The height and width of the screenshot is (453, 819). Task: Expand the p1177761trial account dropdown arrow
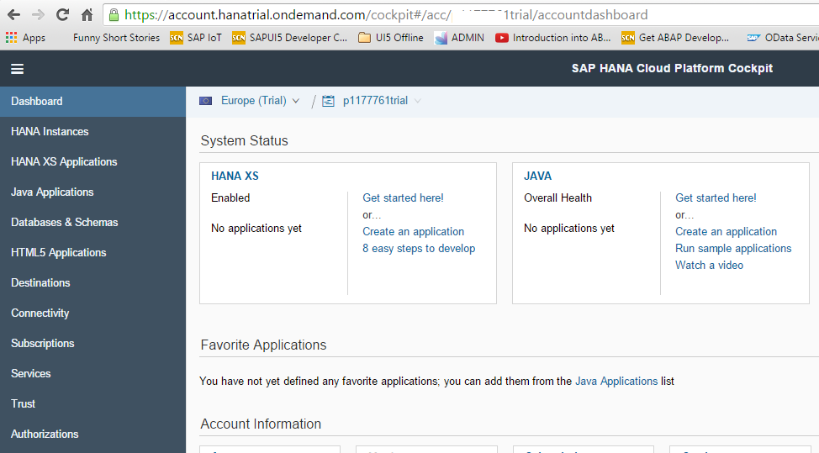(418, 101)
